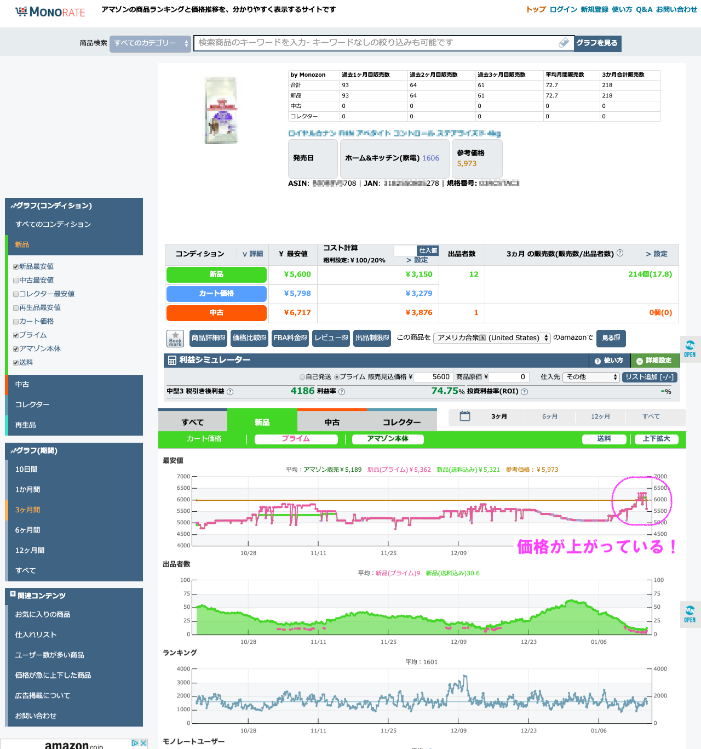This screenshot has height=749, width=701.
Task: Select the 6ヶ月 period tab
Action: pyautogui.click(x=550, y=417)
